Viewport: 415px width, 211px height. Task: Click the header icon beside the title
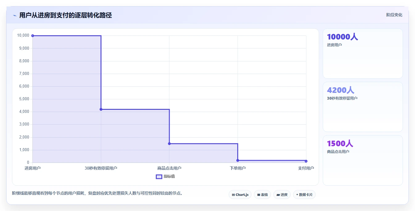pyautogui.click(x=15, y=15)
